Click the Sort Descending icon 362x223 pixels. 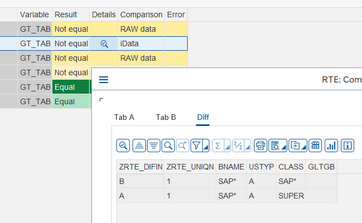[153, 146]
